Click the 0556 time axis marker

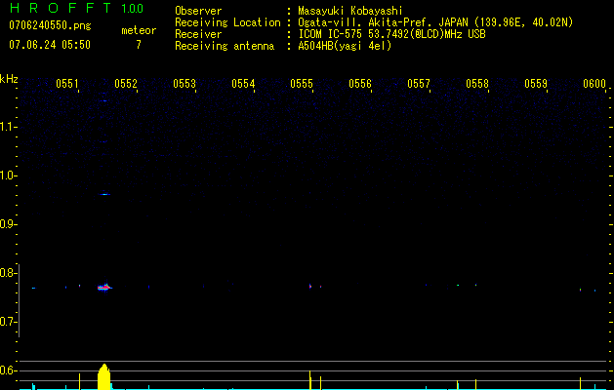pyautogui.click(x=360, y=84)
